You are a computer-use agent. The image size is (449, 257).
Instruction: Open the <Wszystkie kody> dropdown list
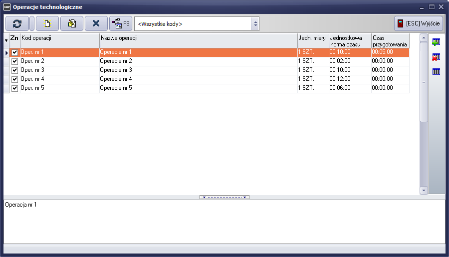[x=255, y=23]
